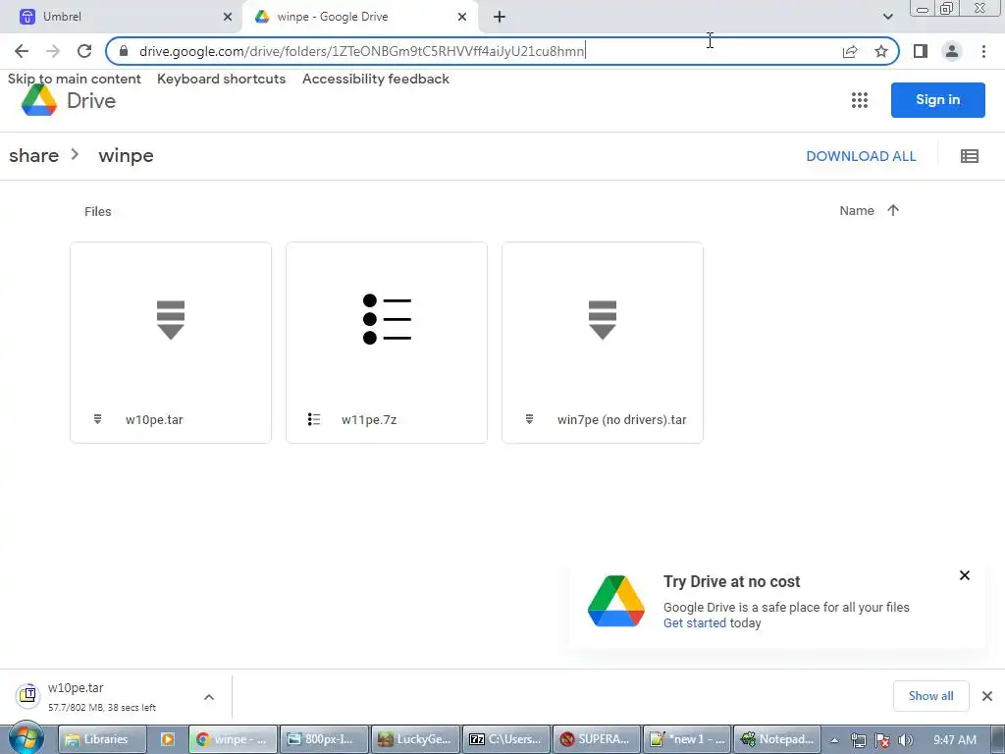Close the Umbrel tab
Viewport: 1005px width, 754px height.
(228, 17)
